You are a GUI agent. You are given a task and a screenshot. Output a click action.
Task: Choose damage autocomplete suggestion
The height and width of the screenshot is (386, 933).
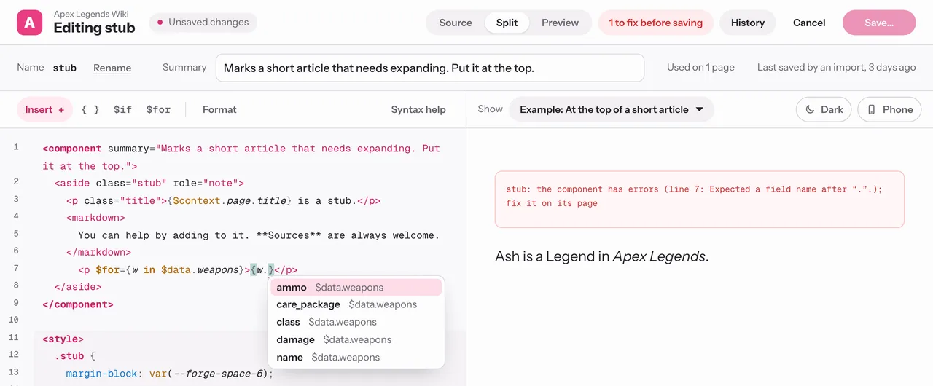click(x=356, y=339)
